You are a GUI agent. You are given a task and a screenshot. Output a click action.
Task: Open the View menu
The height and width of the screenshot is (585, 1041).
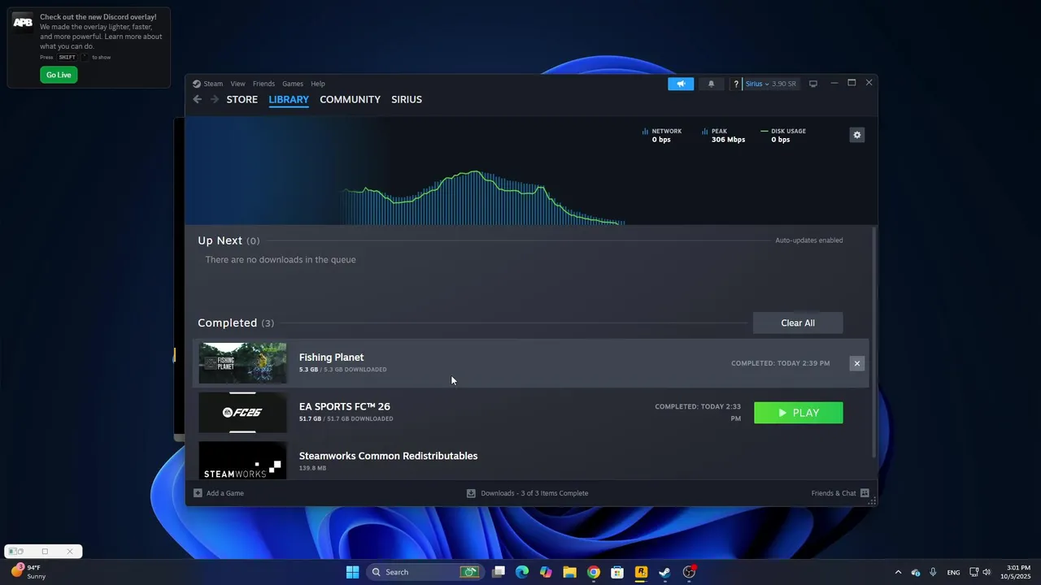click(x=237, y=84)
